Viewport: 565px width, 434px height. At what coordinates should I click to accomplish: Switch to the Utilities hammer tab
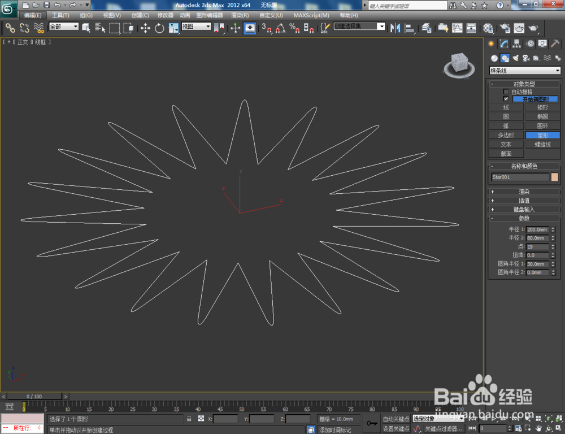click(555, 44)
